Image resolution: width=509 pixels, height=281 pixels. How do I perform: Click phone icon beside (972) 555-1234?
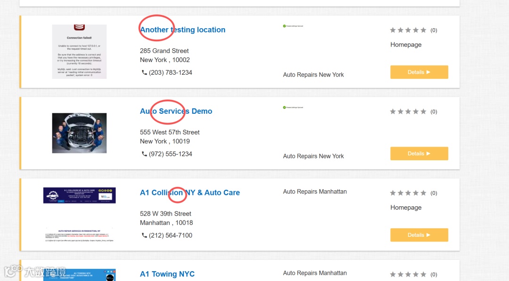(x=144, y=154)
